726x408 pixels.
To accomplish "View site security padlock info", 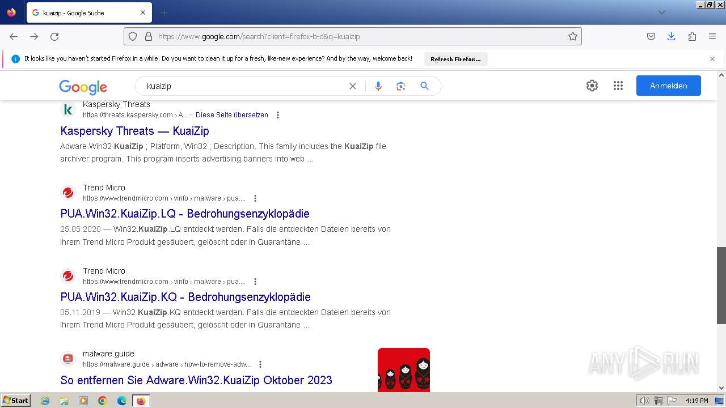I will 149,36.
